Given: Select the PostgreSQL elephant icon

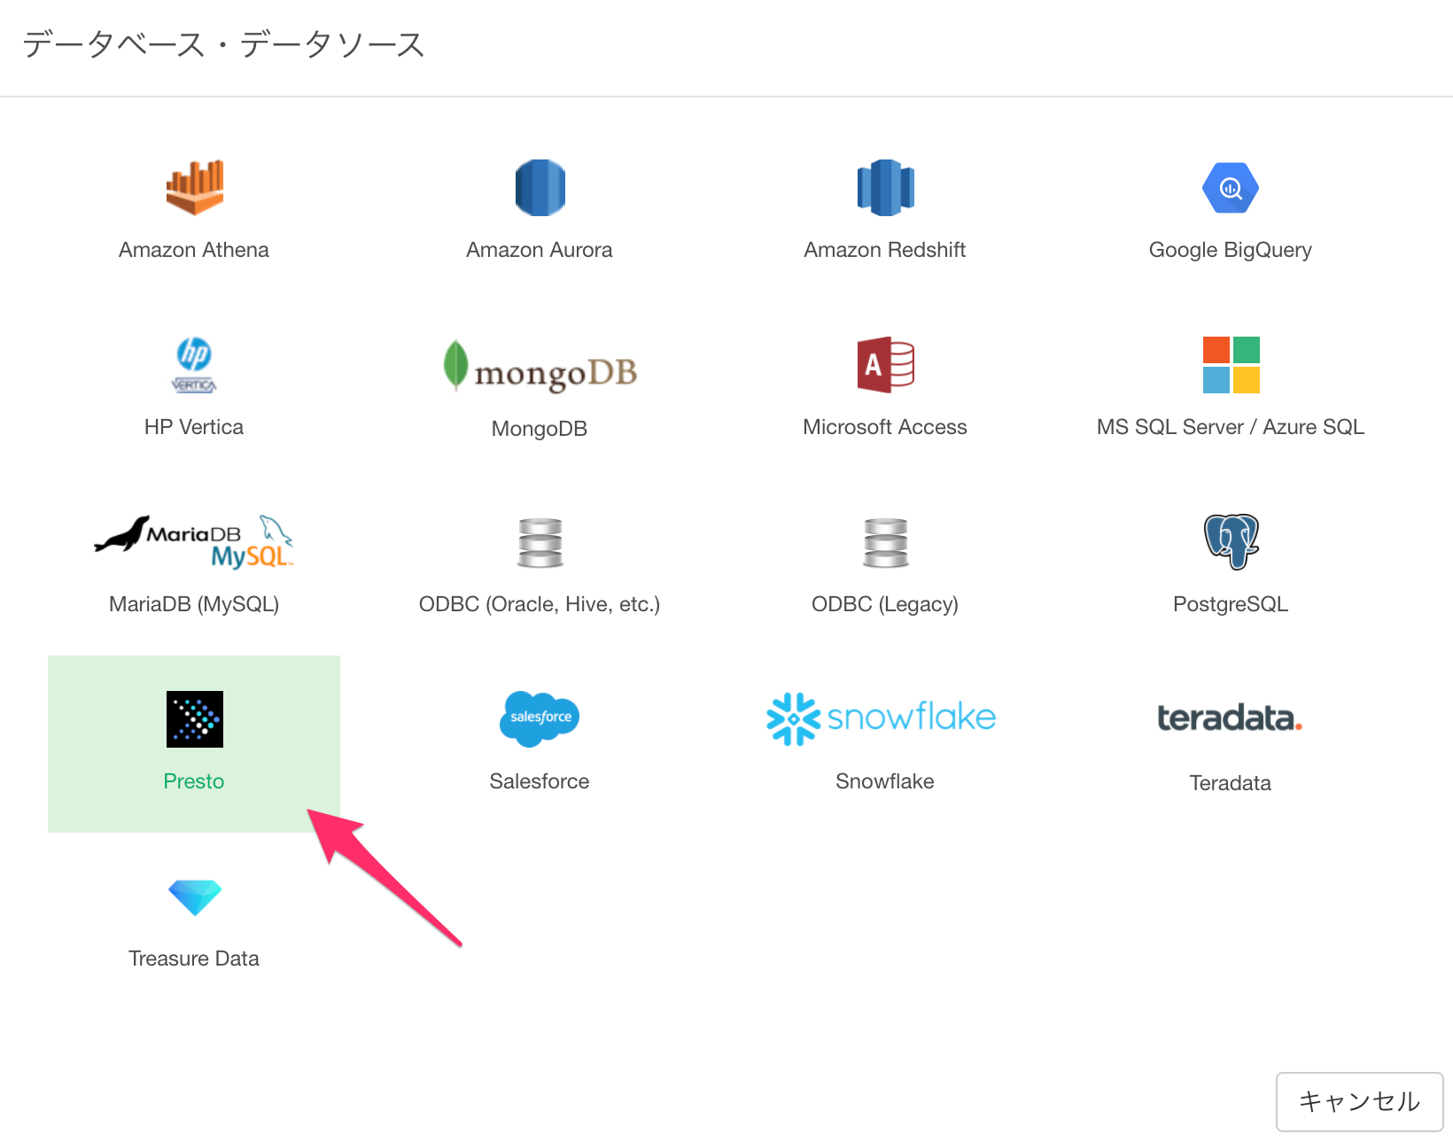Looking at the screenshot, I should click(x=1231, y=541).
